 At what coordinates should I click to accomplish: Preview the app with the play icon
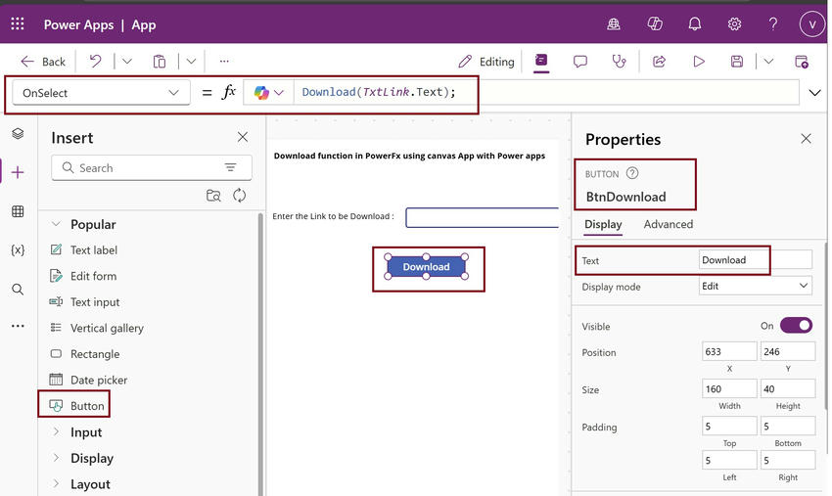point(699,62)
